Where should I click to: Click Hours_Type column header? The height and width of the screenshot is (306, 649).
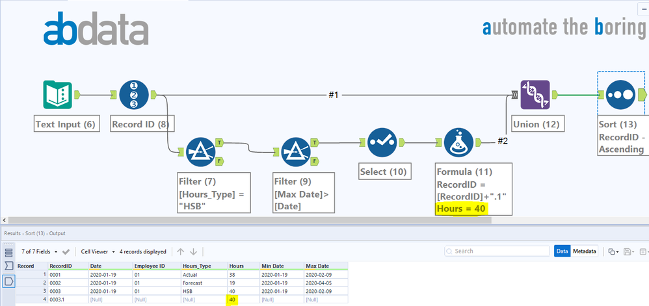point(204,266)
